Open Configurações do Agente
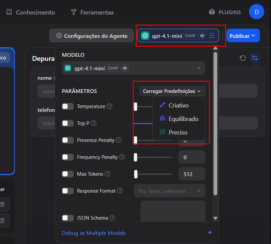Viewport: 271px width, 244px height. click(92, 35)
